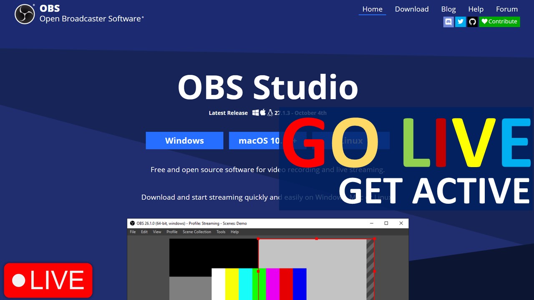Image resolution: width=534 pixels, height=300 pixels.
Task: Open Tools menu in OBS window
Action: point(221,232)
